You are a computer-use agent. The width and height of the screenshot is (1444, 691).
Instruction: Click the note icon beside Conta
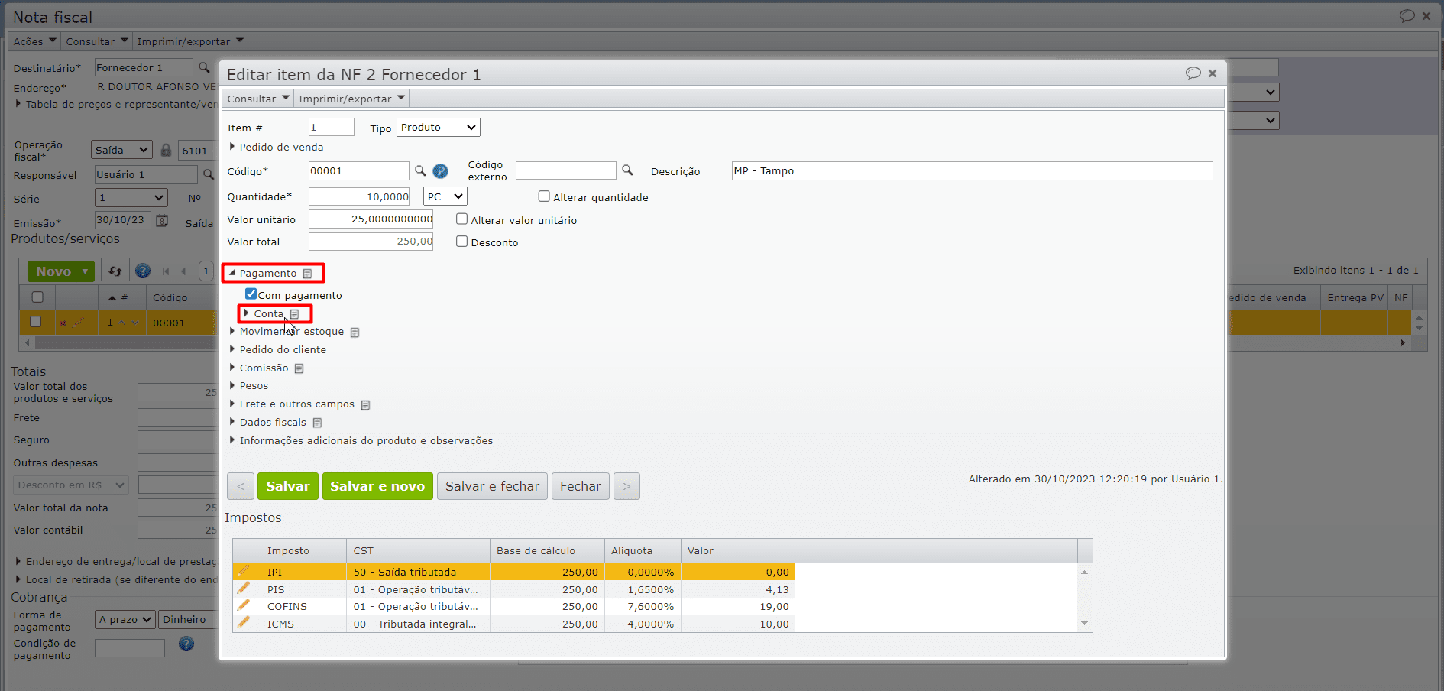pos(294,314)
